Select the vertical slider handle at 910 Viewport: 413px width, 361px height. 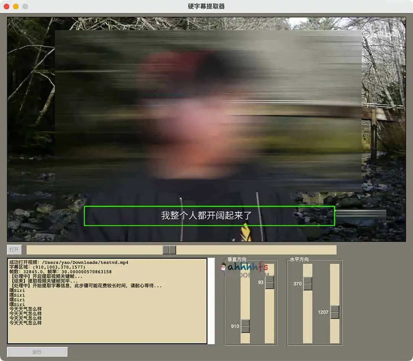pos(245,326)
